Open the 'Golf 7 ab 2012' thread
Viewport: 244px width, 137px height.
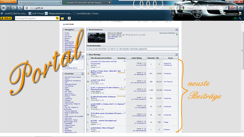pos(99,80)
